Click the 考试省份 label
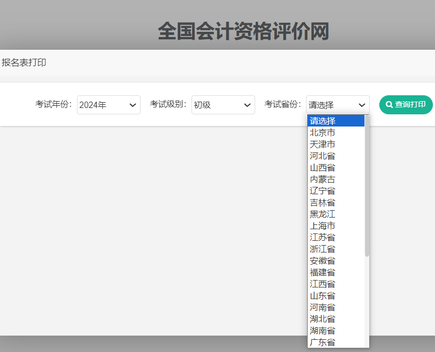The height and width of the screenshot is (352, 435). click(283, 104)
